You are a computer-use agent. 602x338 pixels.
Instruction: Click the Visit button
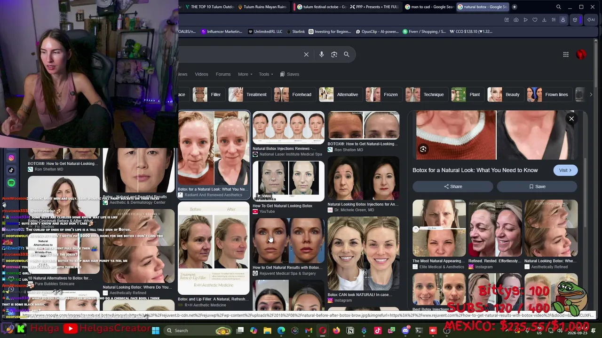tap(565, 170)
